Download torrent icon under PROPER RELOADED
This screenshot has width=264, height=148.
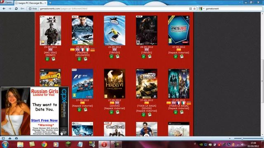pyautogui.click(x=79, y=59)
